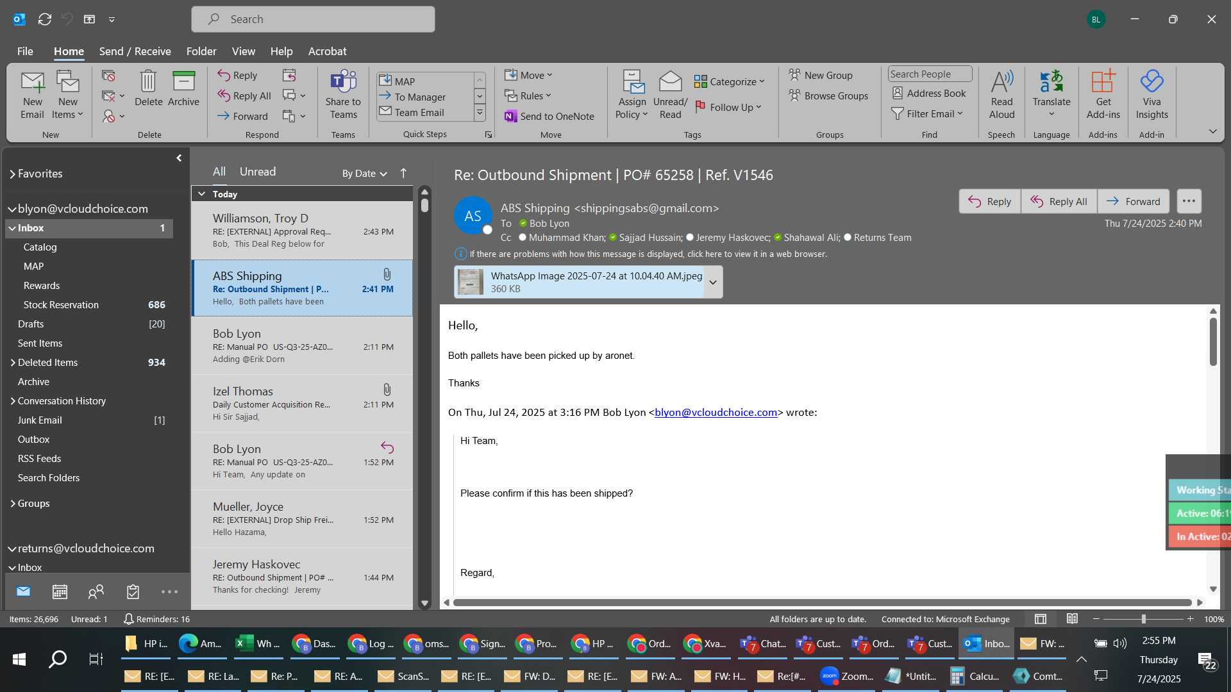Expand Conversation History folder

(x=12, y=401)
